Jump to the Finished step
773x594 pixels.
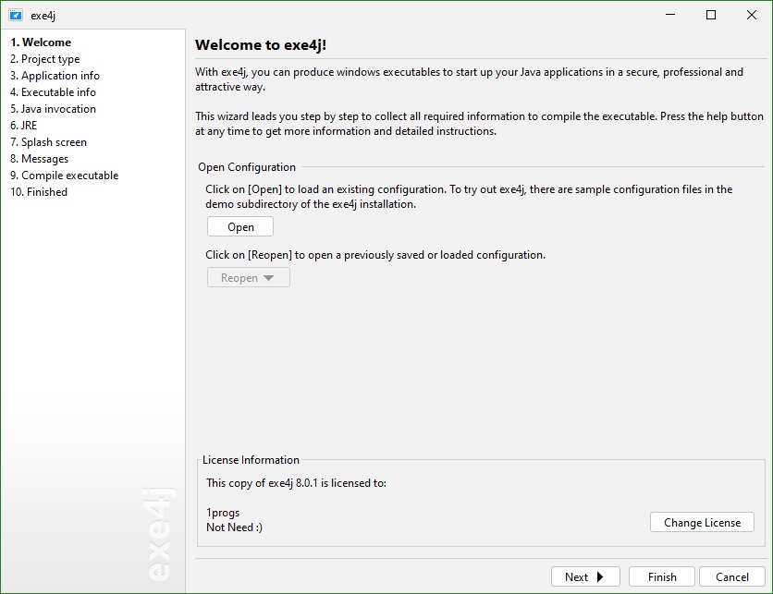click(x=39, y=192)
